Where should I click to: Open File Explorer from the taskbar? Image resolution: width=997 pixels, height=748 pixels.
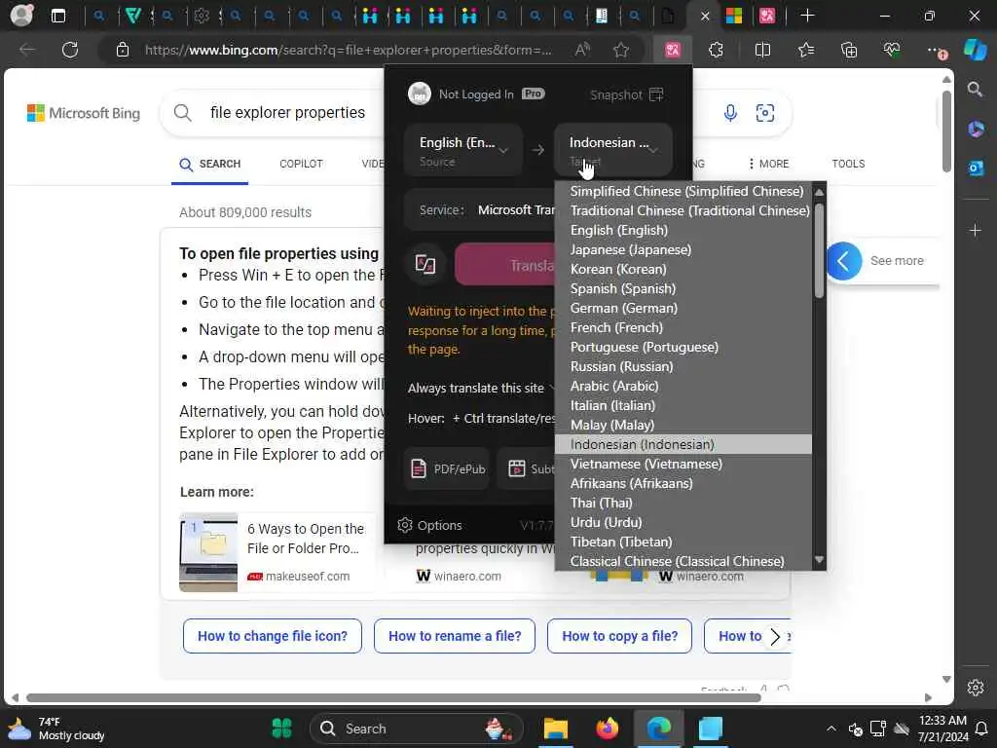(x=555, y=729)
